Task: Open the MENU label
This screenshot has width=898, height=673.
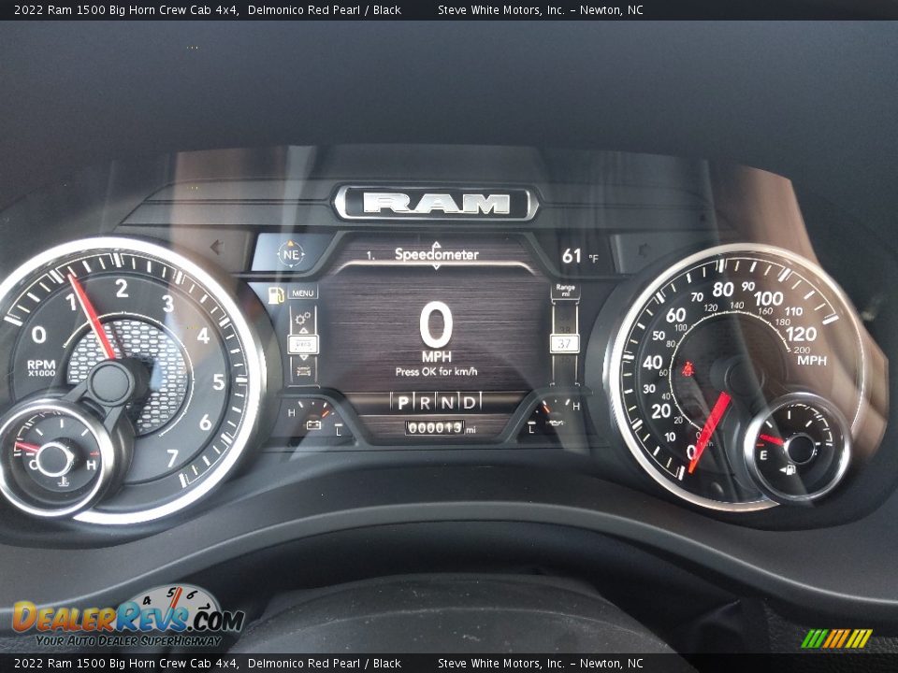Action: (303, 293)
